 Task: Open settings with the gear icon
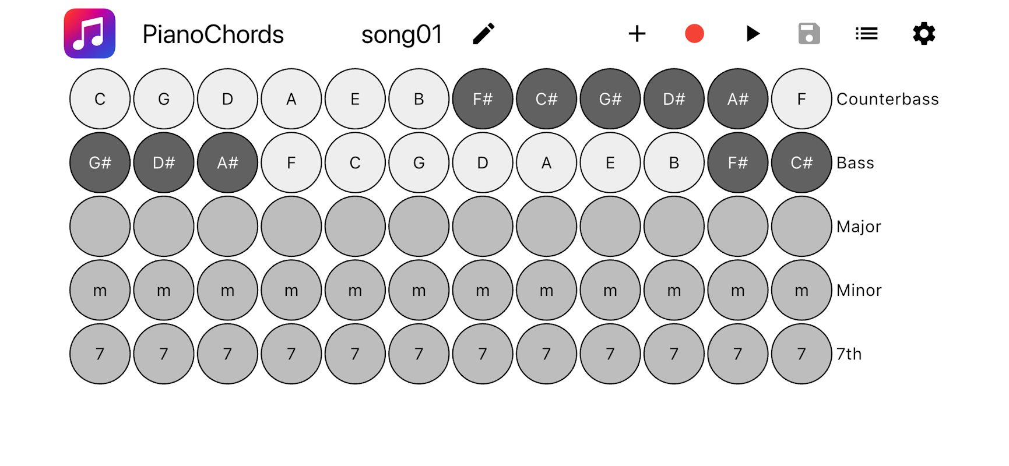[x=924, y=34]
